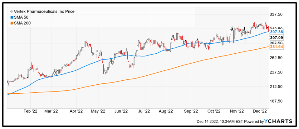This screenshot has width=299, height=129.
Task: Click the Sep '22 x-axis label
Action: click(191, 111)
